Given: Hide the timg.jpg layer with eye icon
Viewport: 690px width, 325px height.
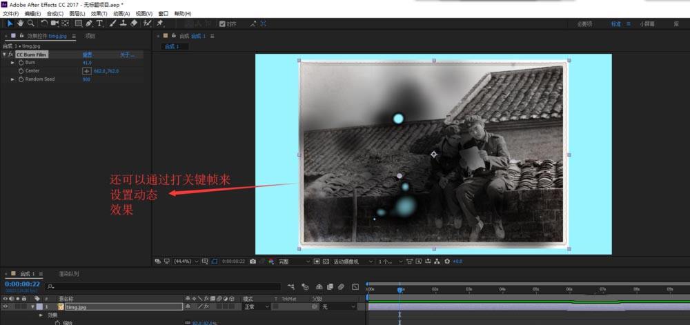Looking at the screenshot, I should 6,306.
